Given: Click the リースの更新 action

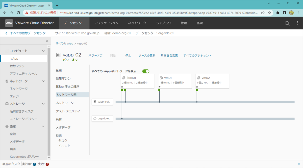Looking at the screenshot, I should (x=147, y=55).
